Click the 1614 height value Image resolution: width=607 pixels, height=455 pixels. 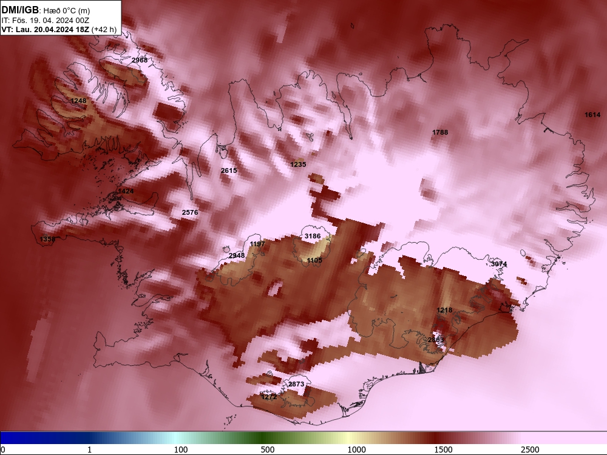pyautogui.click(x=592, y=115)
